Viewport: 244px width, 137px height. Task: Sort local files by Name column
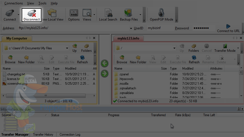click(x=16, y=68)
